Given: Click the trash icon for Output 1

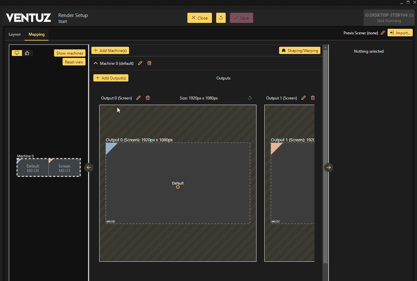Looking at the screenshot, I should coord(313,98).
